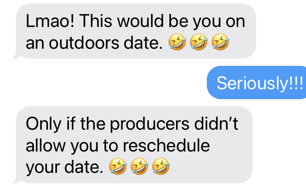Click the word "reschedule" in the bottom message

pyautogui.click(x=166, y=146)
